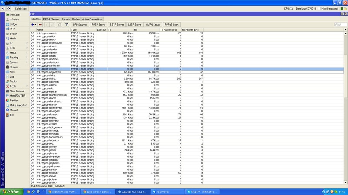Screen dimensions: 348x195
Task: Click the Find search field
Action: [340, 25]
